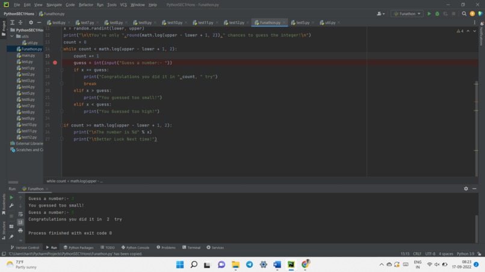This screenshot has height=272, width=485.
Task: Hide the Run tool window
Action: point(474,189)
